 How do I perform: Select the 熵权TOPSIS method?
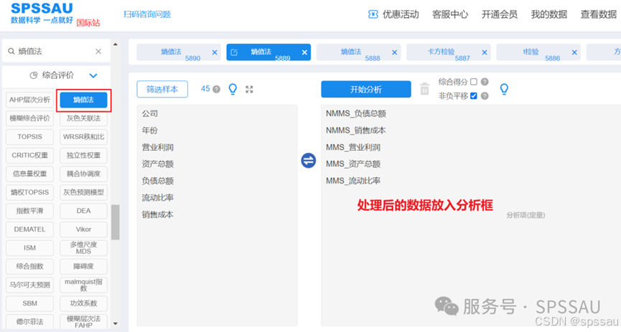pyautogui.click(x=29, y=192)
